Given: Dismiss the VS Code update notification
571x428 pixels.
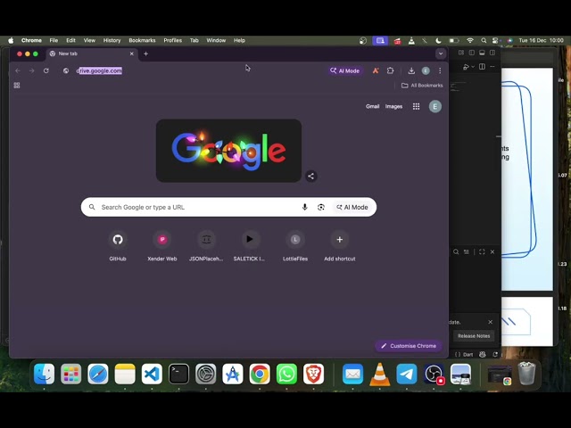Looking at the screenshot, I should (490, 322).
